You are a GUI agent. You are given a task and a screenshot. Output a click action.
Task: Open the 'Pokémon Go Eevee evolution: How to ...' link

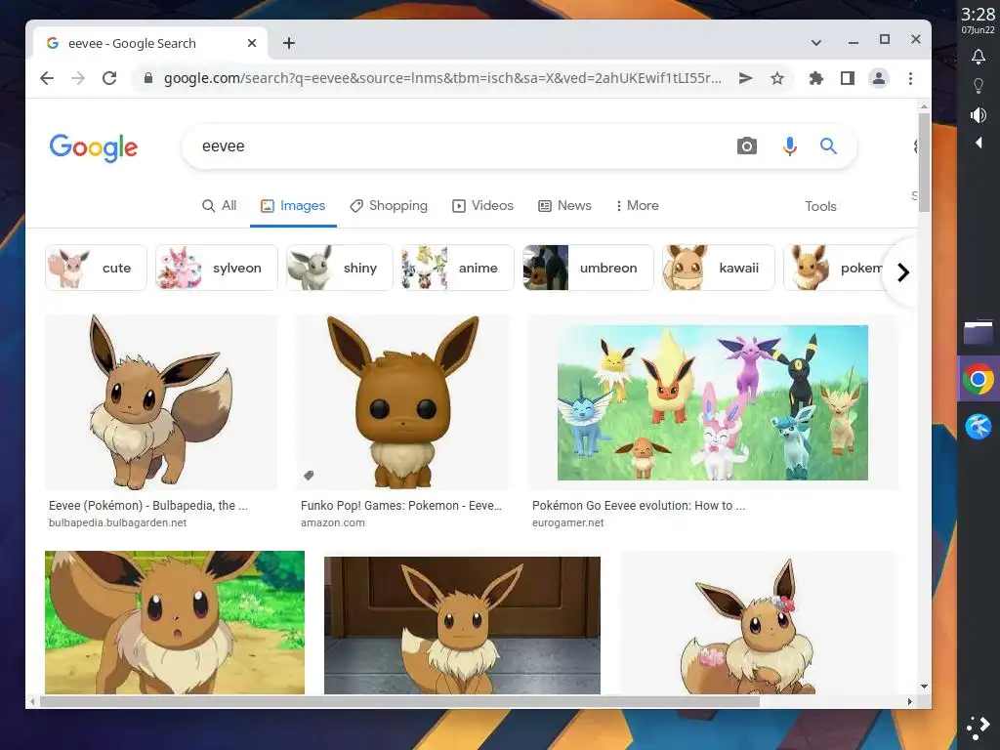point(639,506)
